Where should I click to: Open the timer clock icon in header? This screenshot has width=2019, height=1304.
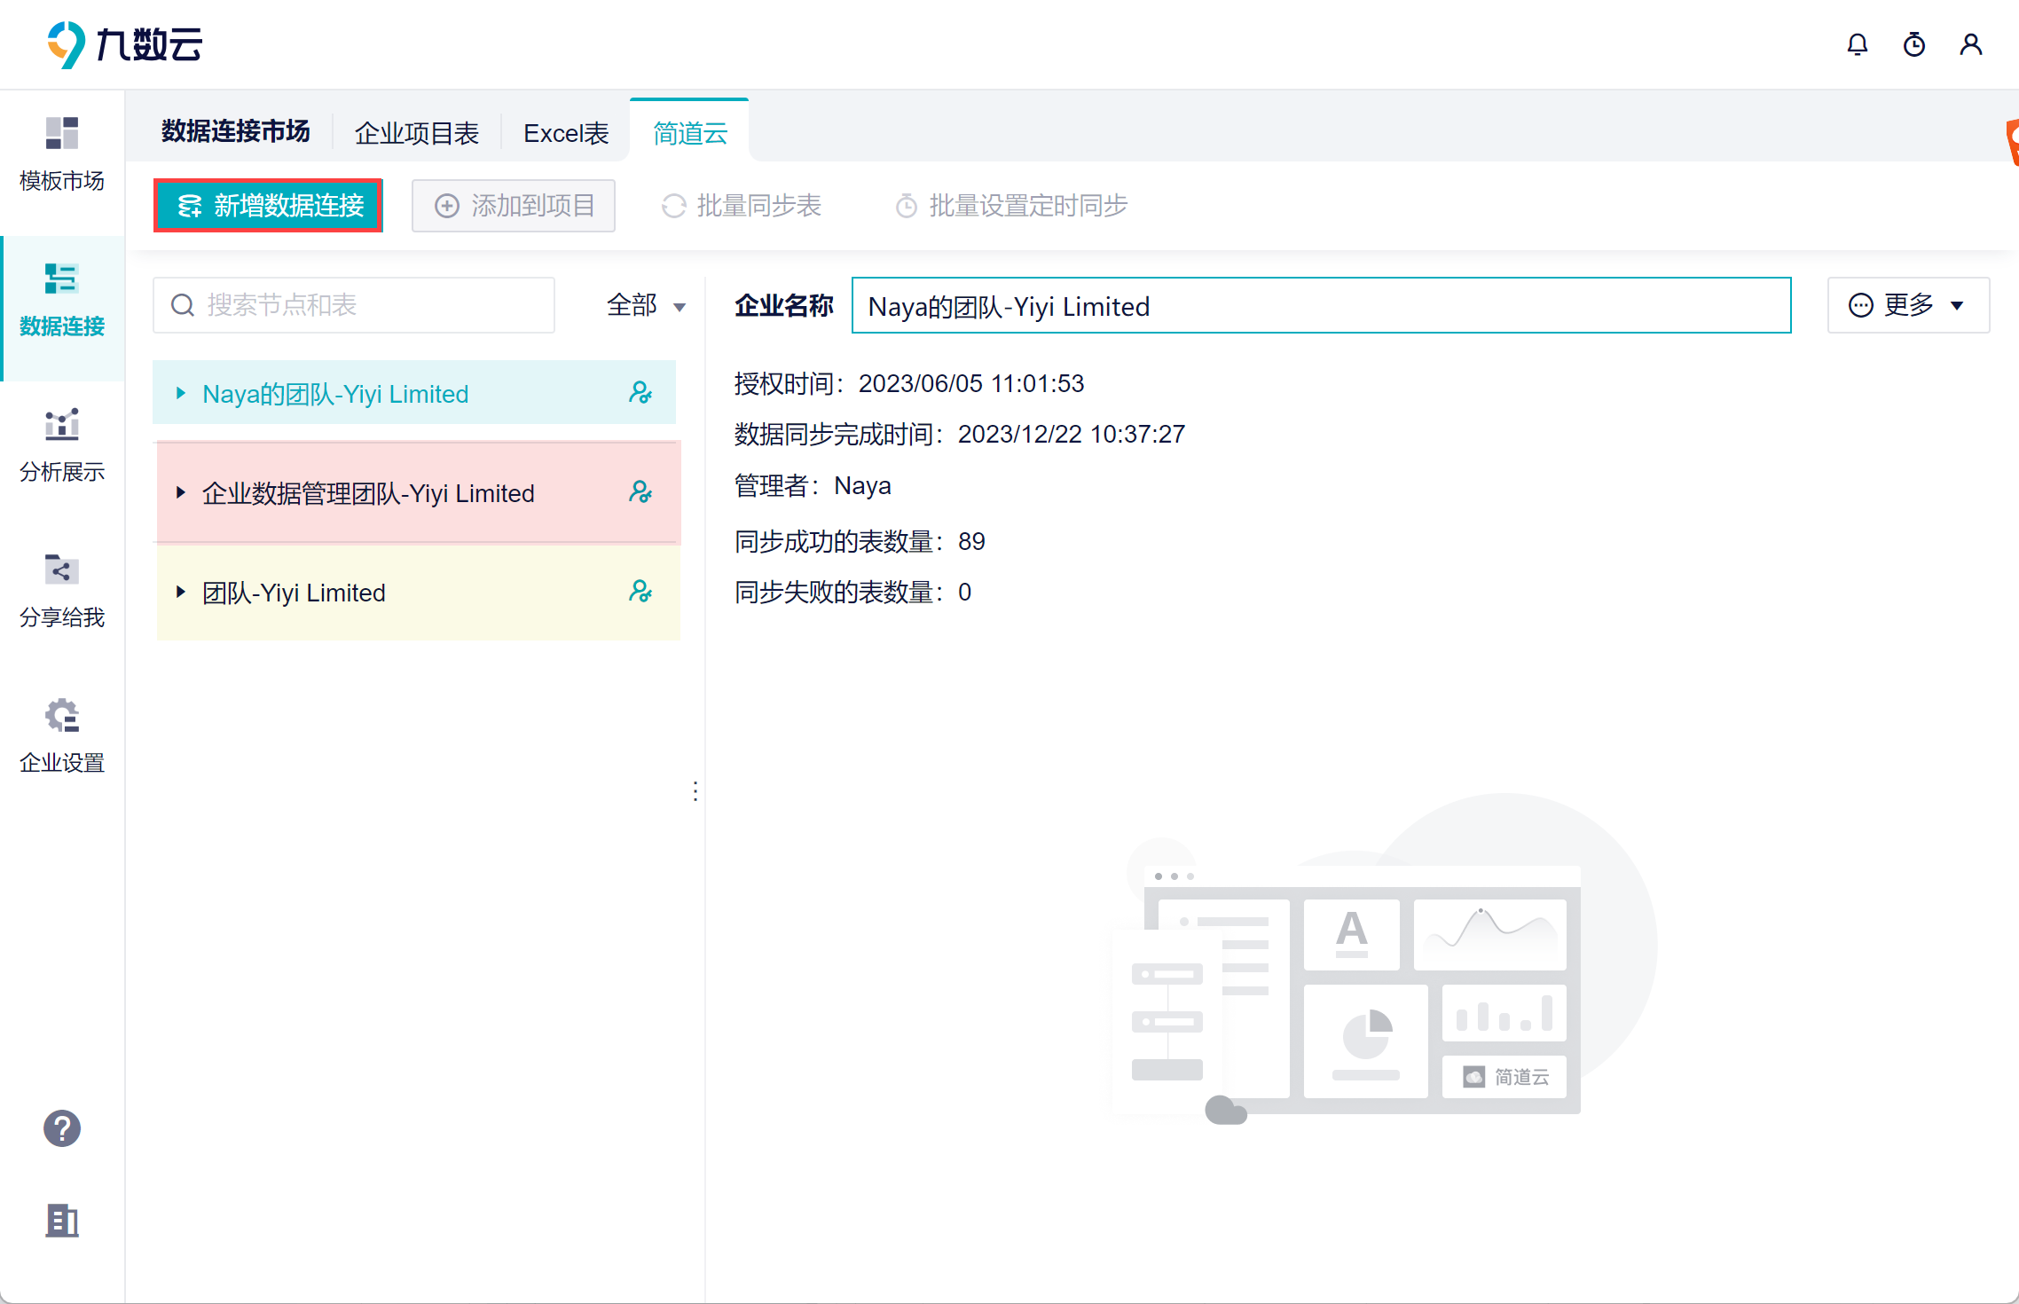coord(1913,44)
